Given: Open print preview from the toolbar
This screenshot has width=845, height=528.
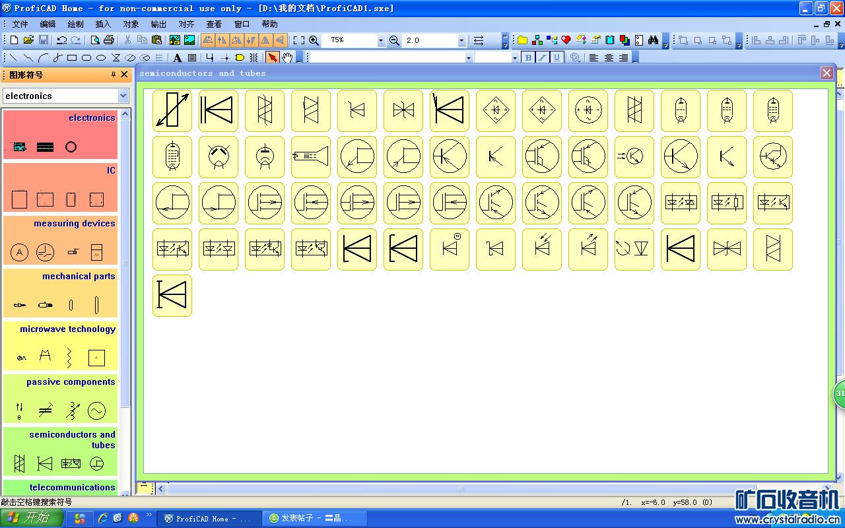Looking at the screenshot, I should tap(95, 40).
